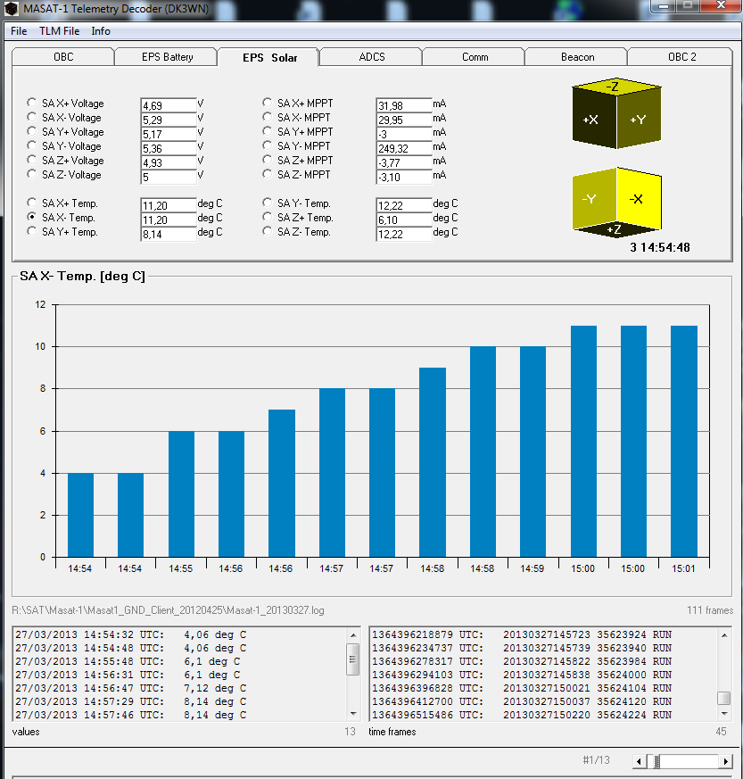
Task: Click the SA Y- MPPT value field
Action: pyautogui.click(x=403, y=148)
